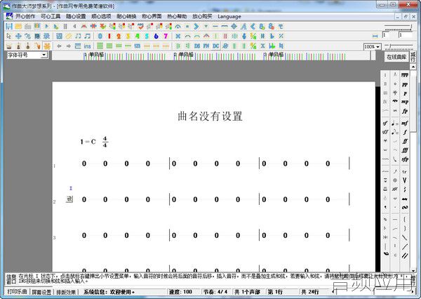Image resolution: width=421 pixels, height=299 pixels.
Task: Toggle the orange flower icon beside saxophone
Action: point(47,46)
